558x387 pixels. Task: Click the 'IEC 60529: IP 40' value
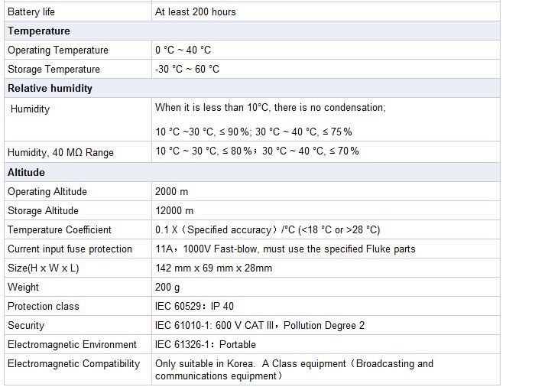point(194,307)
